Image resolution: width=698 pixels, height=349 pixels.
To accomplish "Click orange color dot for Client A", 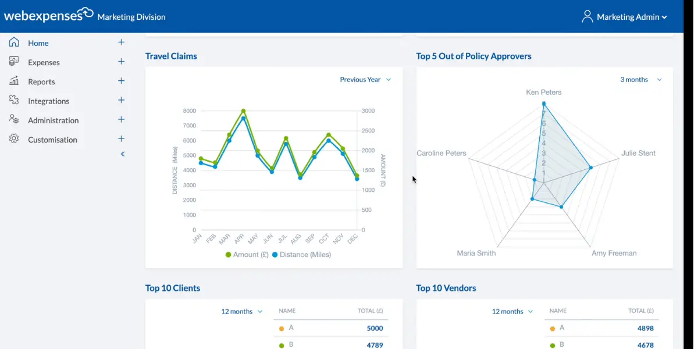I will tap(282, 329).
